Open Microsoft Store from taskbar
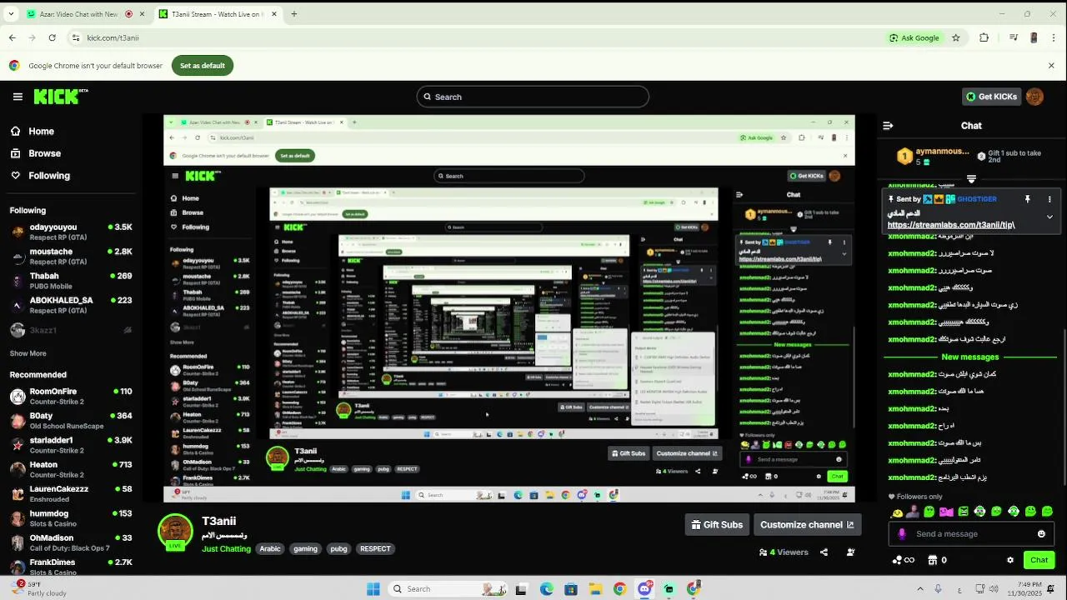This screenshot has width=1067, height=600. click(570, 589)
